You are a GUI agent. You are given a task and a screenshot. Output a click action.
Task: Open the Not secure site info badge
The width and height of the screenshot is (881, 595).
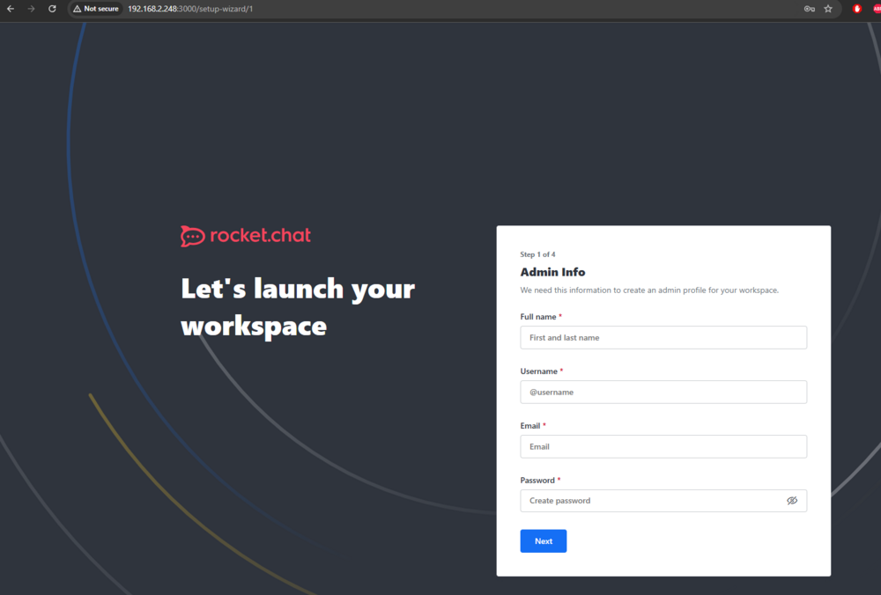[95, 9]
